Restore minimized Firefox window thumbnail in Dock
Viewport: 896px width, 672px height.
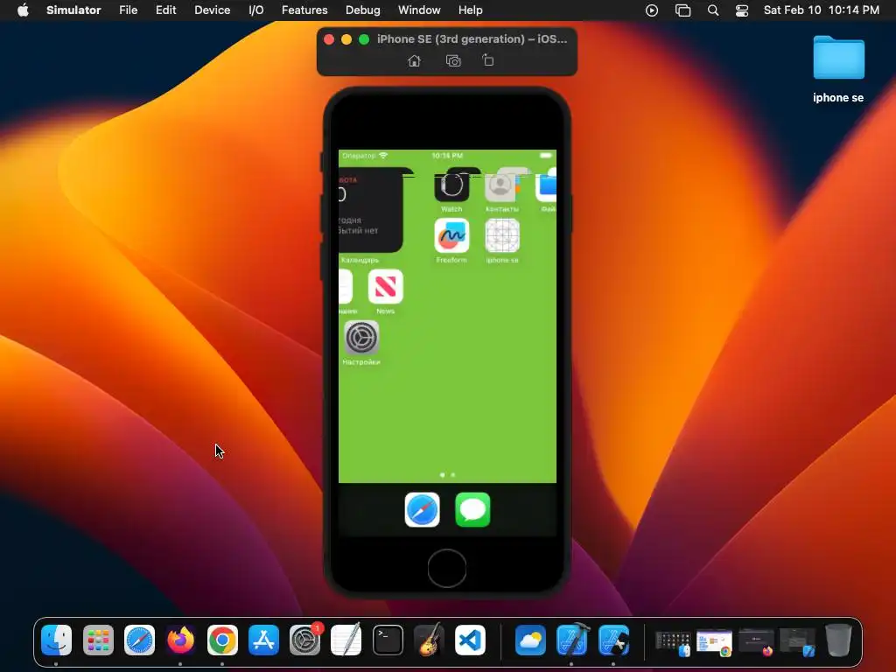756,642
